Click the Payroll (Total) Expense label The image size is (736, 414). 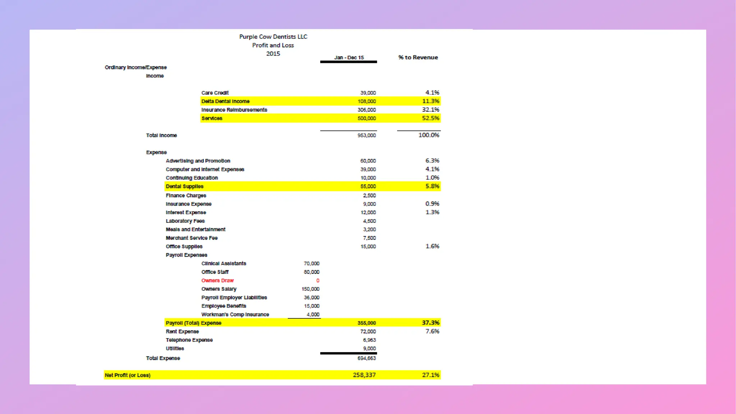(x=193, y=323)
